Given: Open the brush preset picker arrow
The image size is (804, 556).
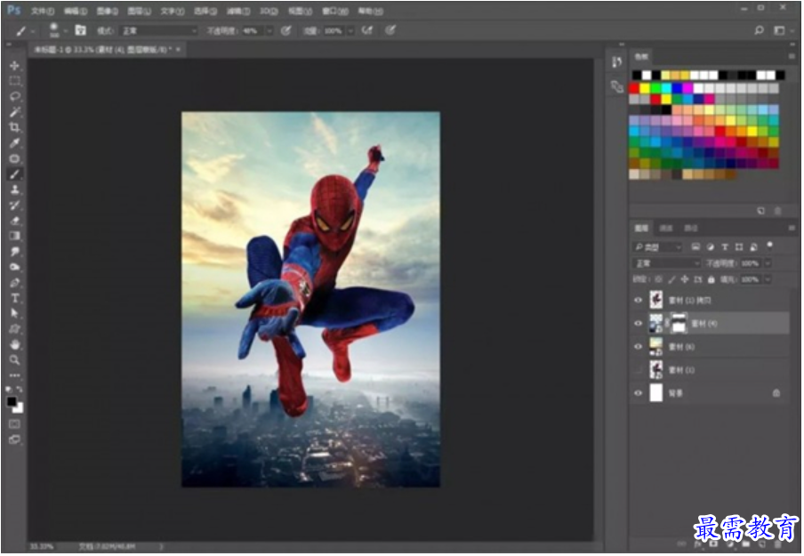Looking at the screenshot, I should [x=65, y=31].
